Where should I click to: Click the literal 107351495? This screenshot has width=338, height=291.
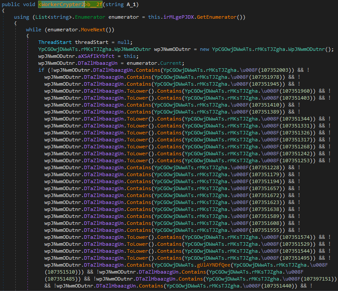click(296, 258)
